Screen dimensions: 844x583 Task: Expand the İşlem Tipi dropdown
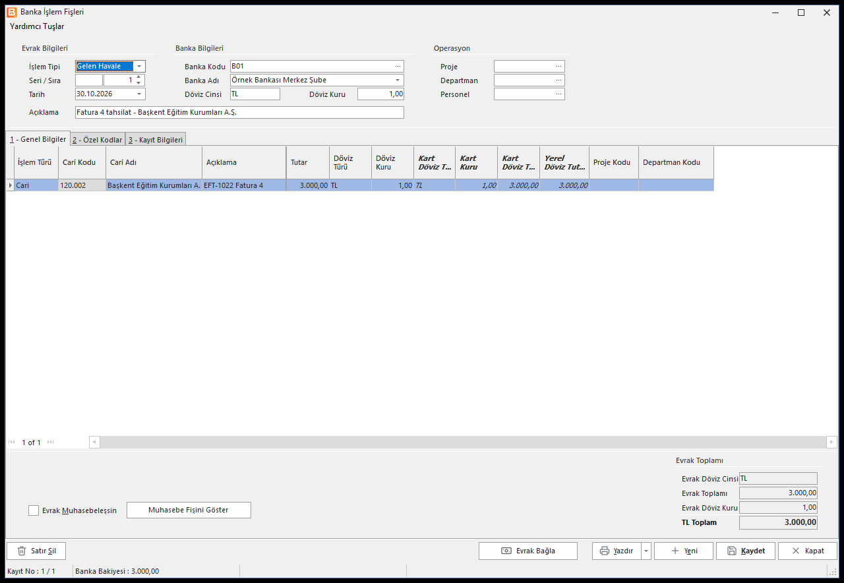[139, 67]
